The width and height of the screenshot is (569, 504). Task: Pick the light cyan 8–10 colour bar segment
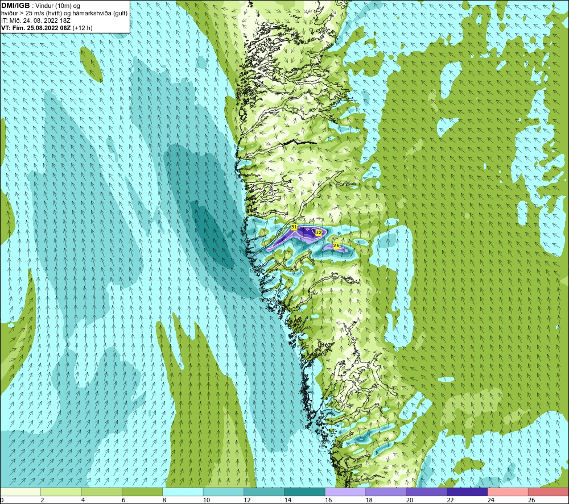pyautogui.click(x=183, y=492)
